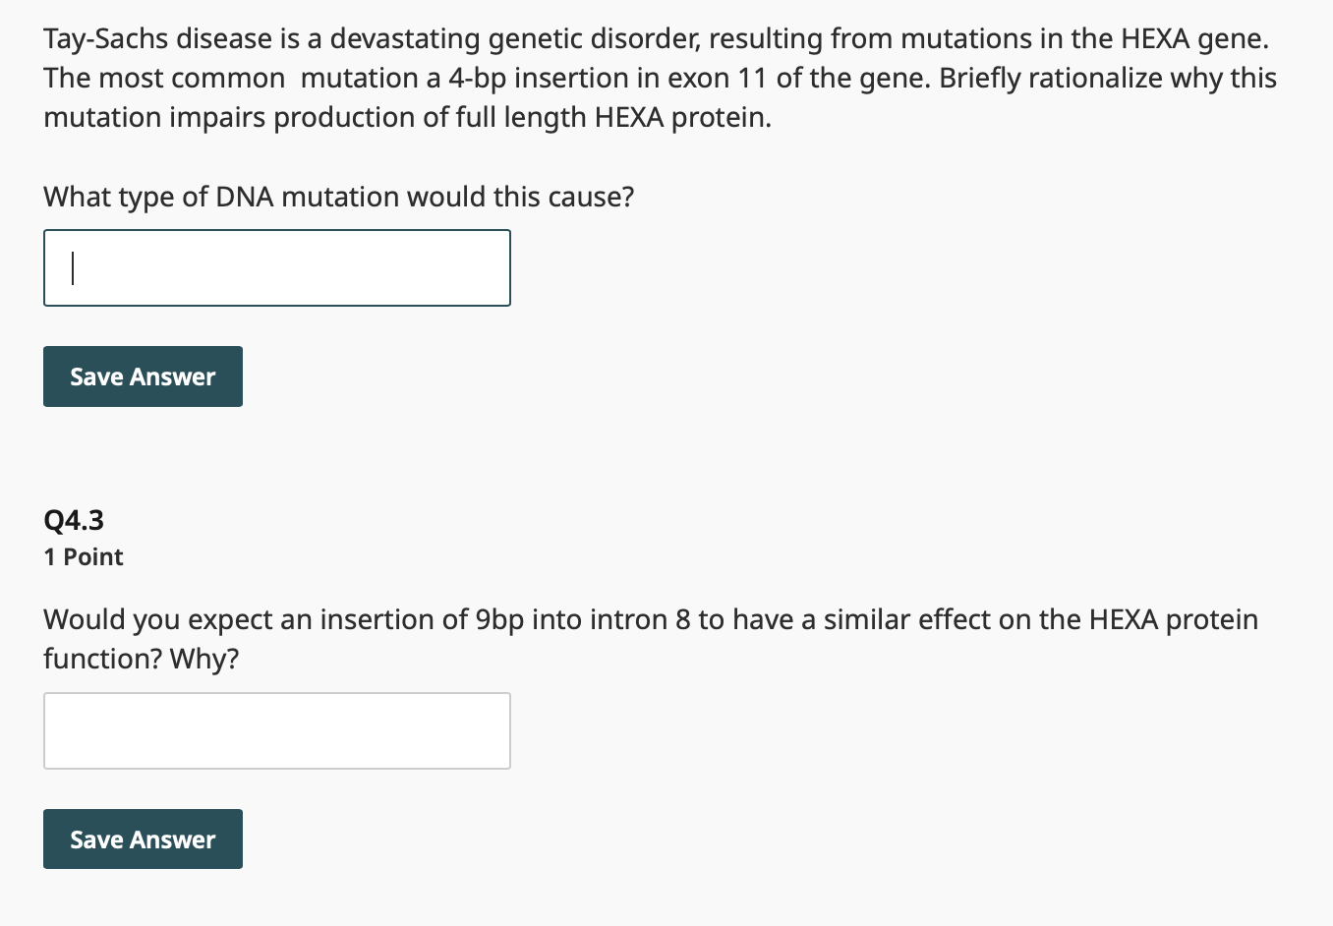Click the 1 Point label under Q4.3
The image size is (1333, 926).
(x=83, y=556)
